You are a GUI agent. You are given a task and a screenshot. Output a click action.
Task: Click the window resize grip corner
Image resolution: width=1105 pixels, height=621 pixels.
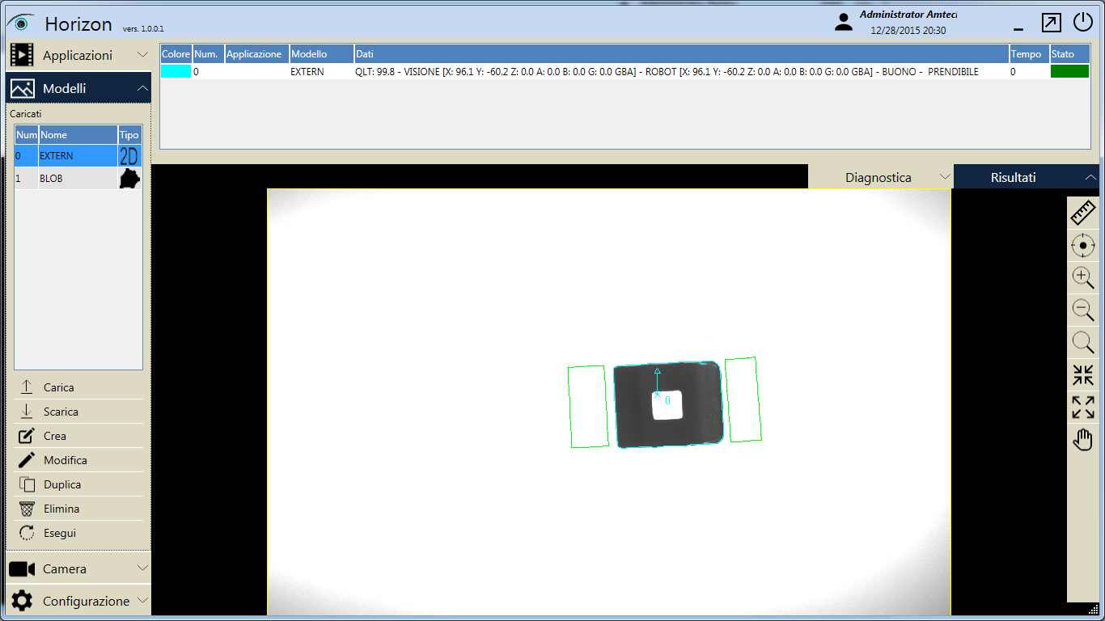[1094, 609]
